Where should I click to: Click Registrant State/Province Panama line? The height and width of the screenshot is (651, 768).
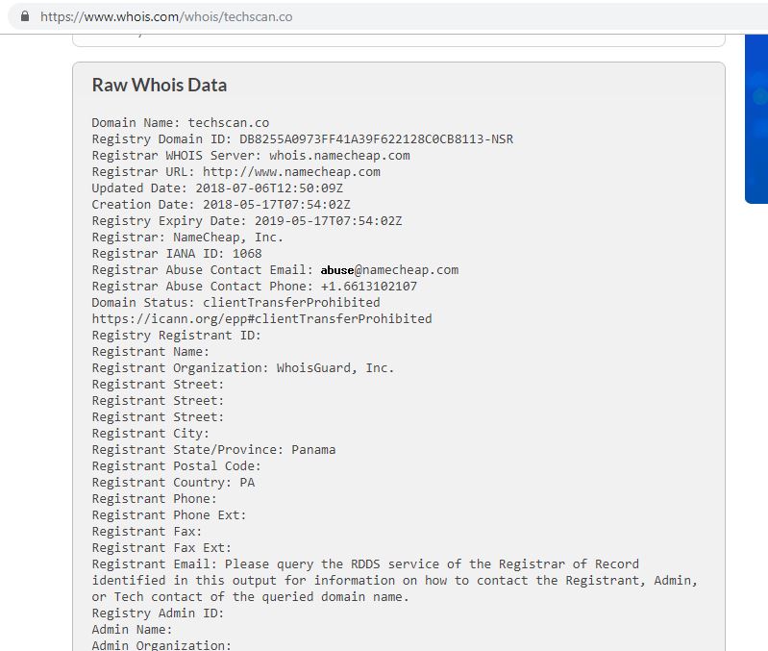click(213, 450)
